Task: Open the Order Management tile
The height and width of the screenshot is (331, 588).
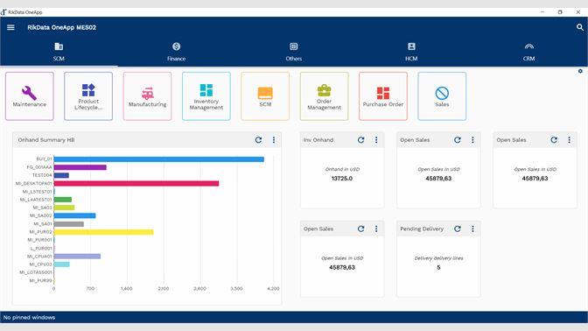Action: point(324,96)
